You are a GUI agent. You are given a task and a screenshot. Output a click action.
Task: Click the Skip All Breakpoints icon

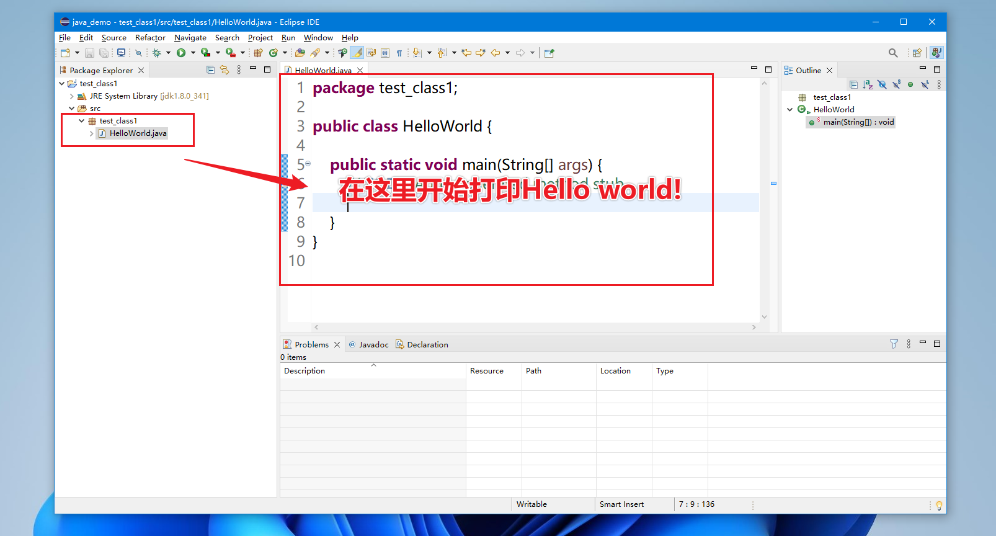139,53
